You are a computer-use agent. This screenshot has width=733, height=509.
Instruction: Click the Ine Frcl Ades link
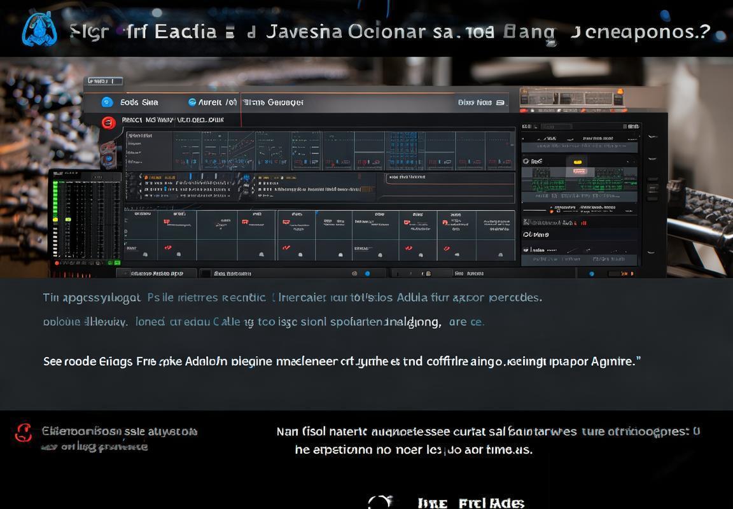click(471, 503)
